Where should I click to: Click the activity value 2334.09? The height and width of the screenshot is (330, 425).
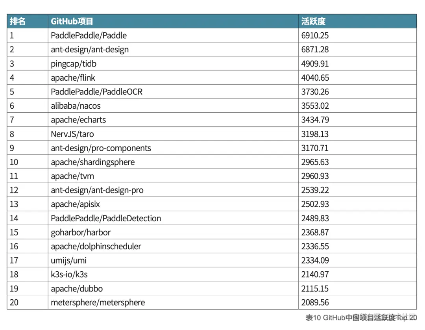[315, 260]
